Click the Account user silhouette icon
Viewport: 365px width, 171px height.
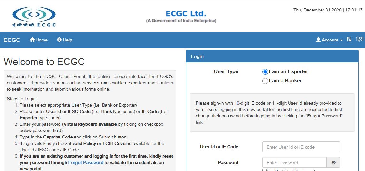click(318, 40)
